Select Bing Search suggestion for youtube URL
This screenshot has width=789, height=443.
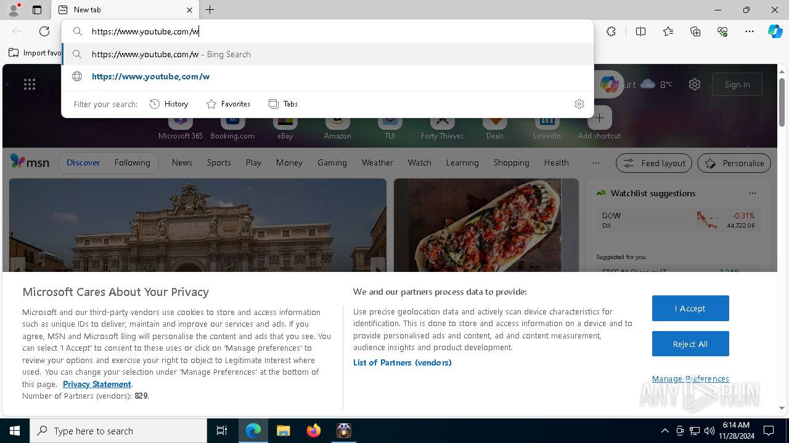(x=327, y=54)
